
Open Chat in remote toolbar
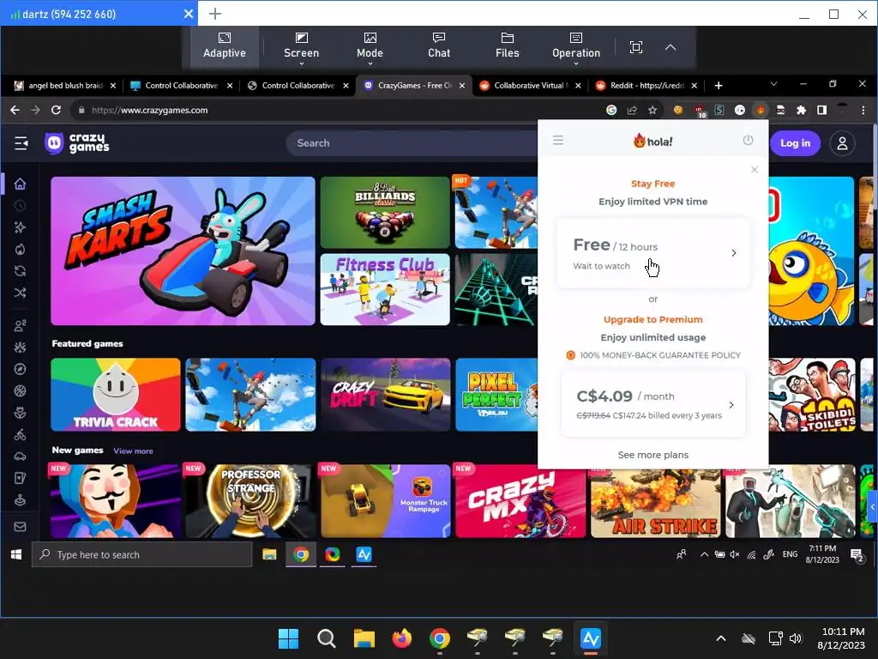pyautogui.click(x=438, y=46)
